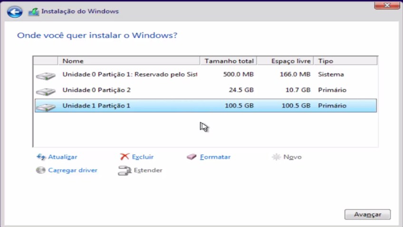The width and height of the screenshot is (403, 227).
Task: Select the Unidade 0 Partição 2 row
Action: tap(206, 90)
